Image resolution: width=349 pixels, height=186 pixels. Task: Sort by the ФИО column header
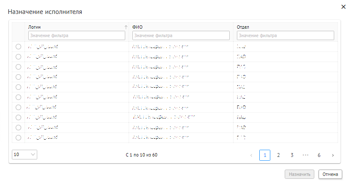(x=137, y=27)
